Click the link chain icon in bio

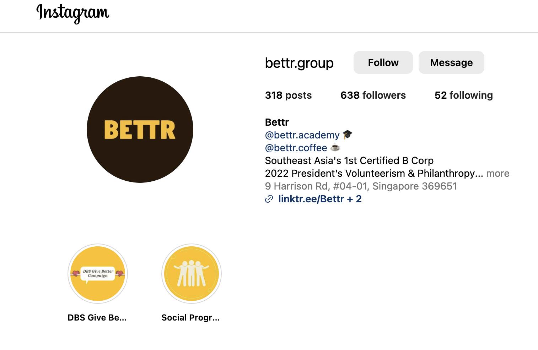click(x=269, y=199)
